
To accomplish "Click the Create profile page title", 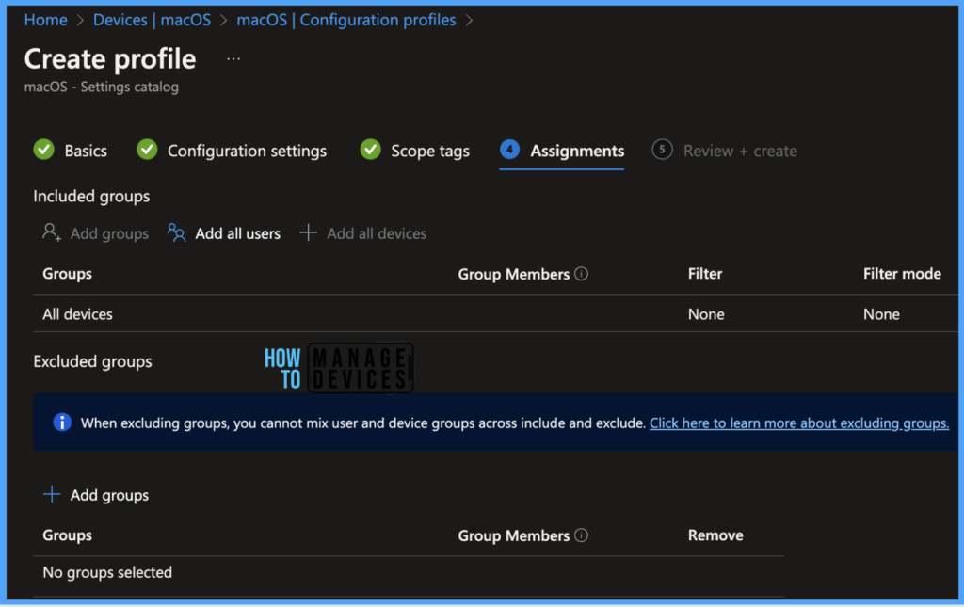I will click(110, 59).
